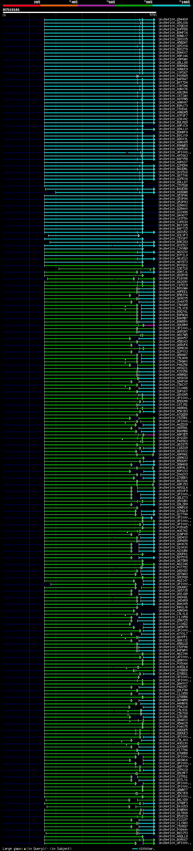Open hit UniRef100_B9NDJ7
This screenshot has height=851, width=193.
point(173,36)
